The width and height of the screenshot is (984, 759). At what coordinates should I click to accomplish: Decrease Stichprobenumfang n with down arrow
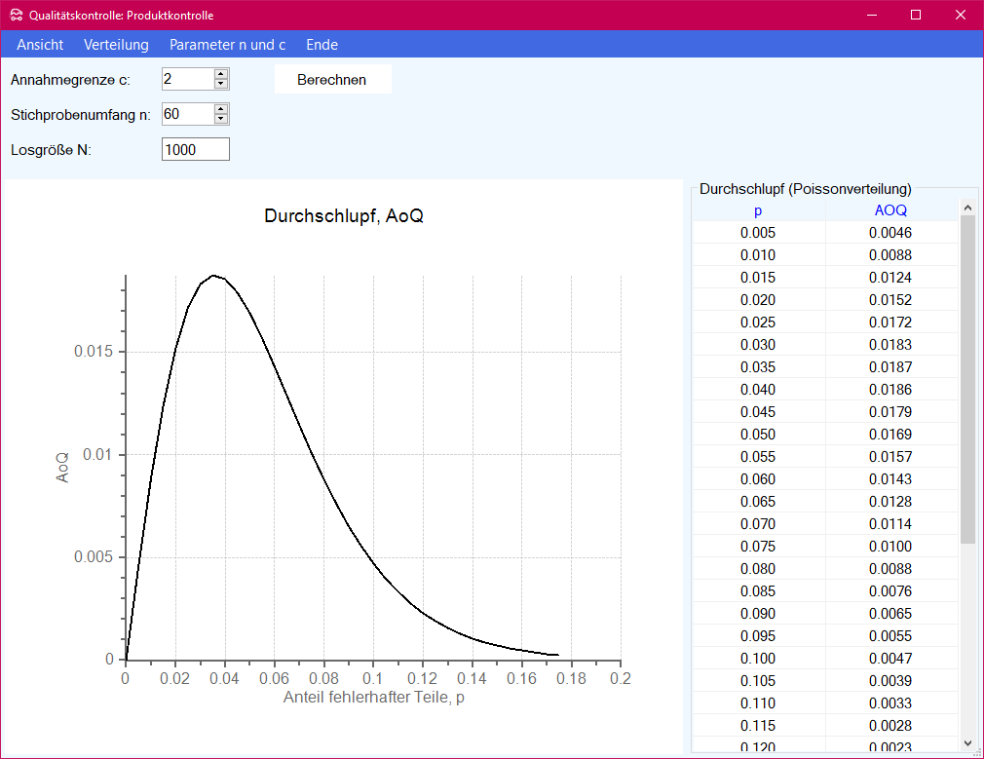coord(221,120)
